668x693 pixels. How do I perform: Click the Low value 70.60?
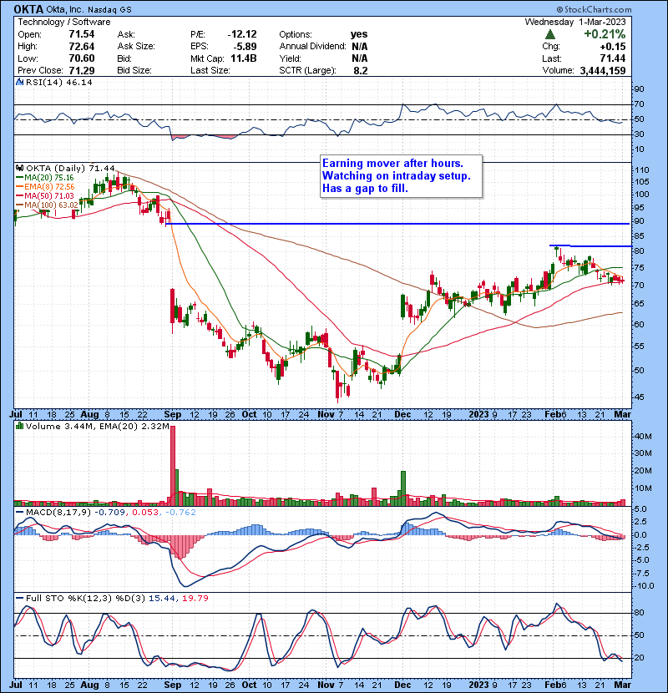(82, 58)
